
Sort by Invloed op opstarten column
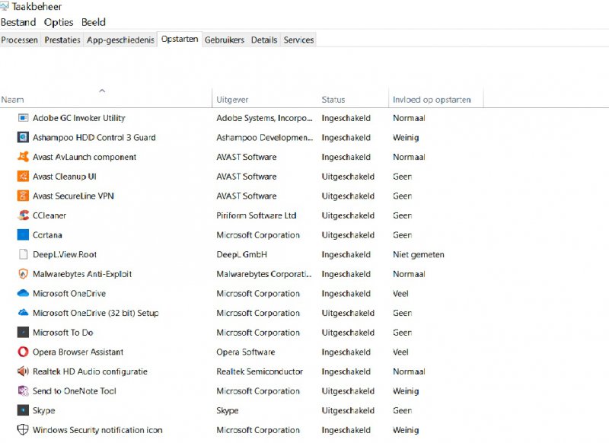(432, 100)
